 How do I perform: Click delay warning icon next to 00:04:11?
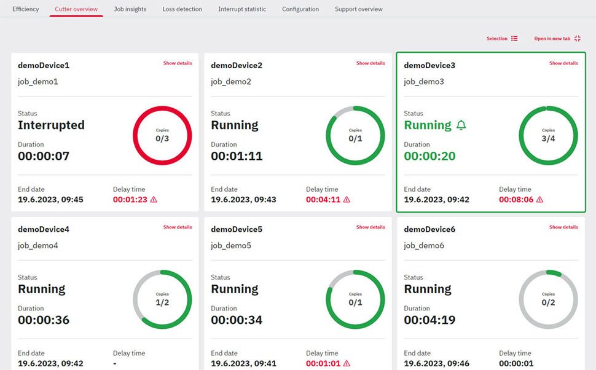347,199
